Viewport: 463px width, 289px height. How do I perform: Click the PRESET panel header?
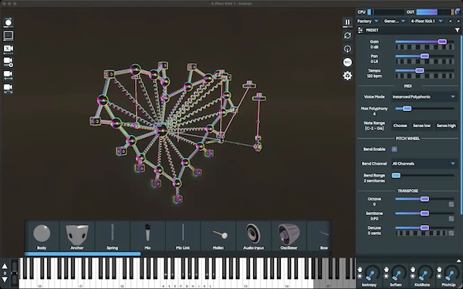tap(409, 30)
